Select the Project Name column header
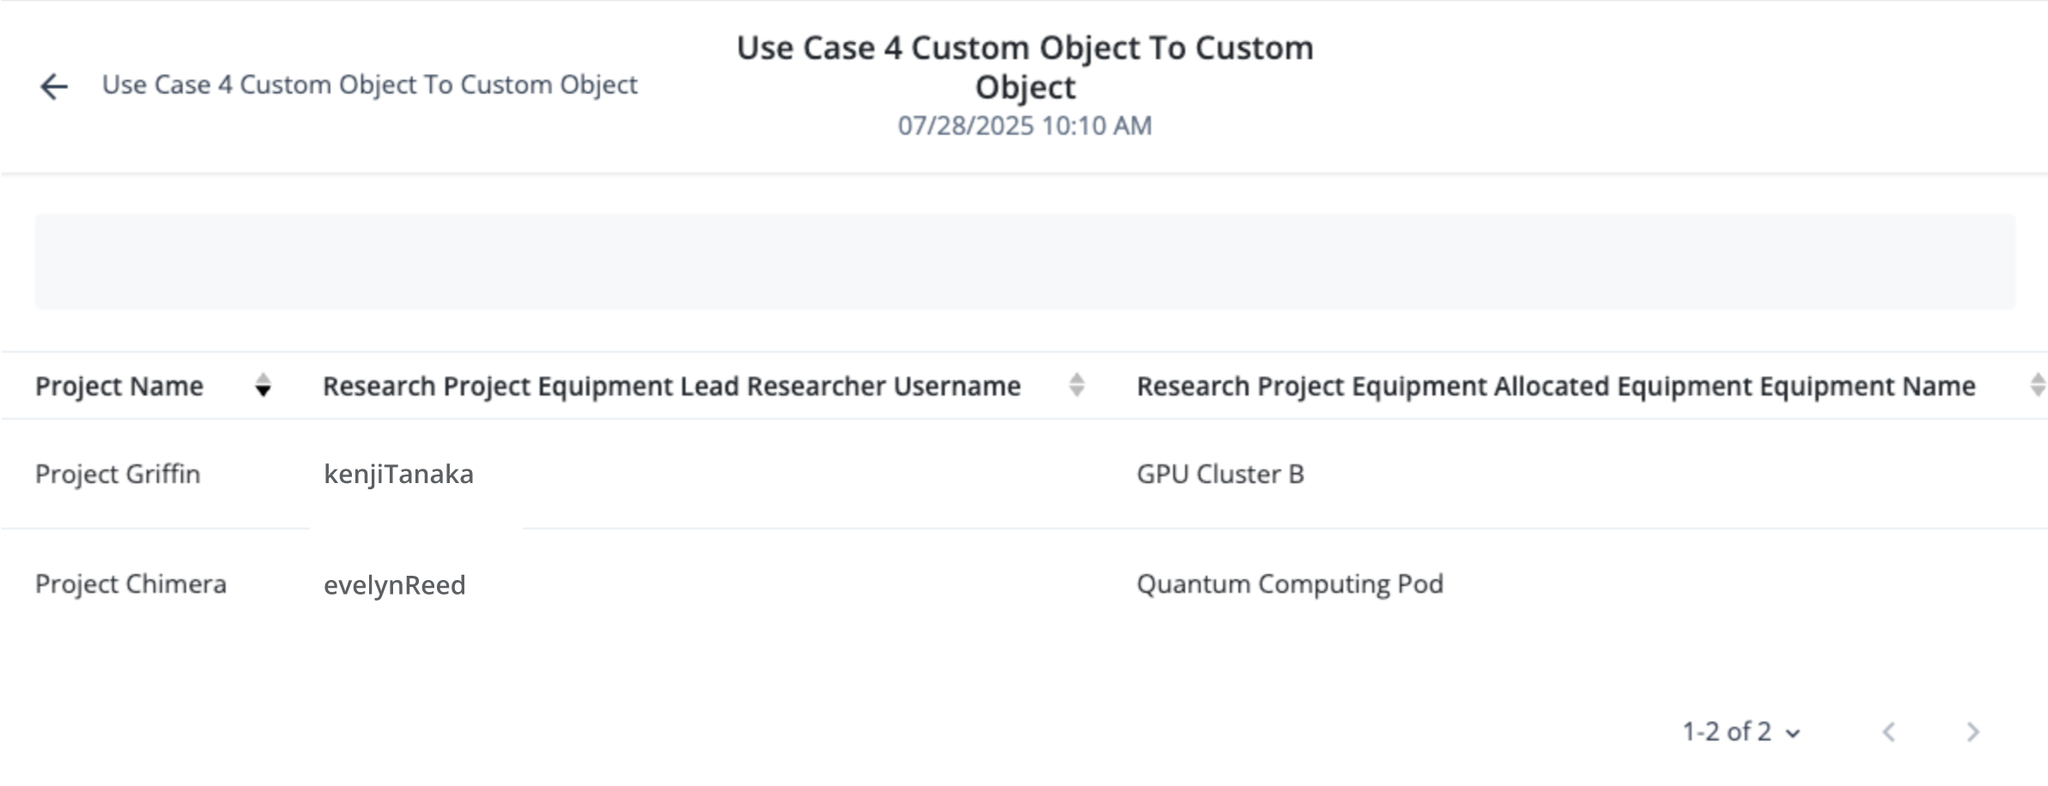The height and width of the screenshot is (786, 2048). click(120, 386)
